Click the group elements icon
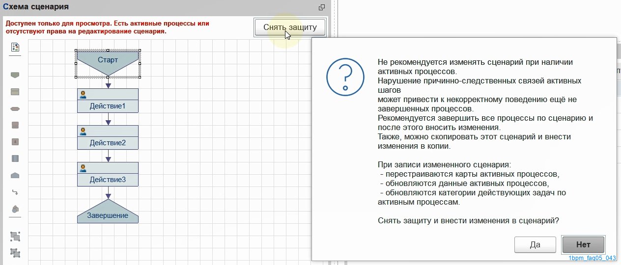The width and height of the screenshot is (621, 265). (15, 253)
